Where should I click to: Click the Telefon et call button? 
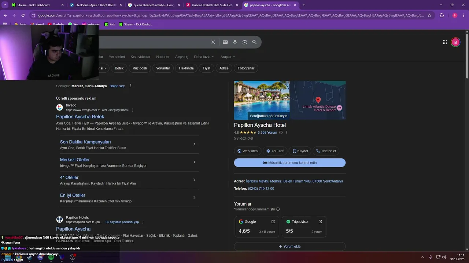326,151
